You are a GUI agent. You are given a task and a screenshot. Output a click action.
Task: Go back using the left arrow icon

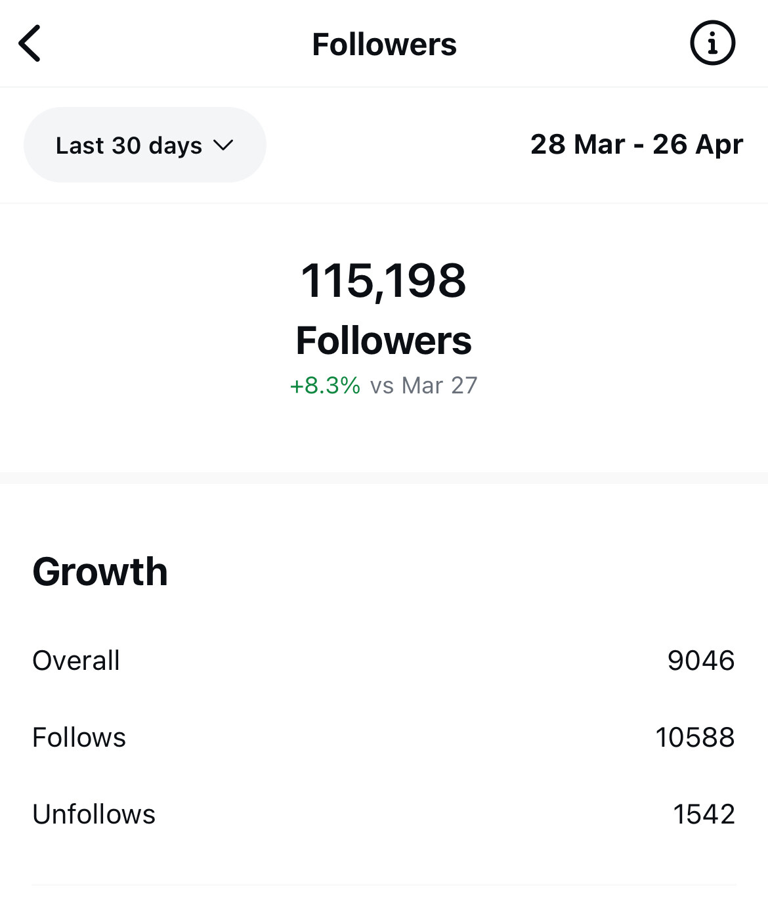click(x=30, y=43)
